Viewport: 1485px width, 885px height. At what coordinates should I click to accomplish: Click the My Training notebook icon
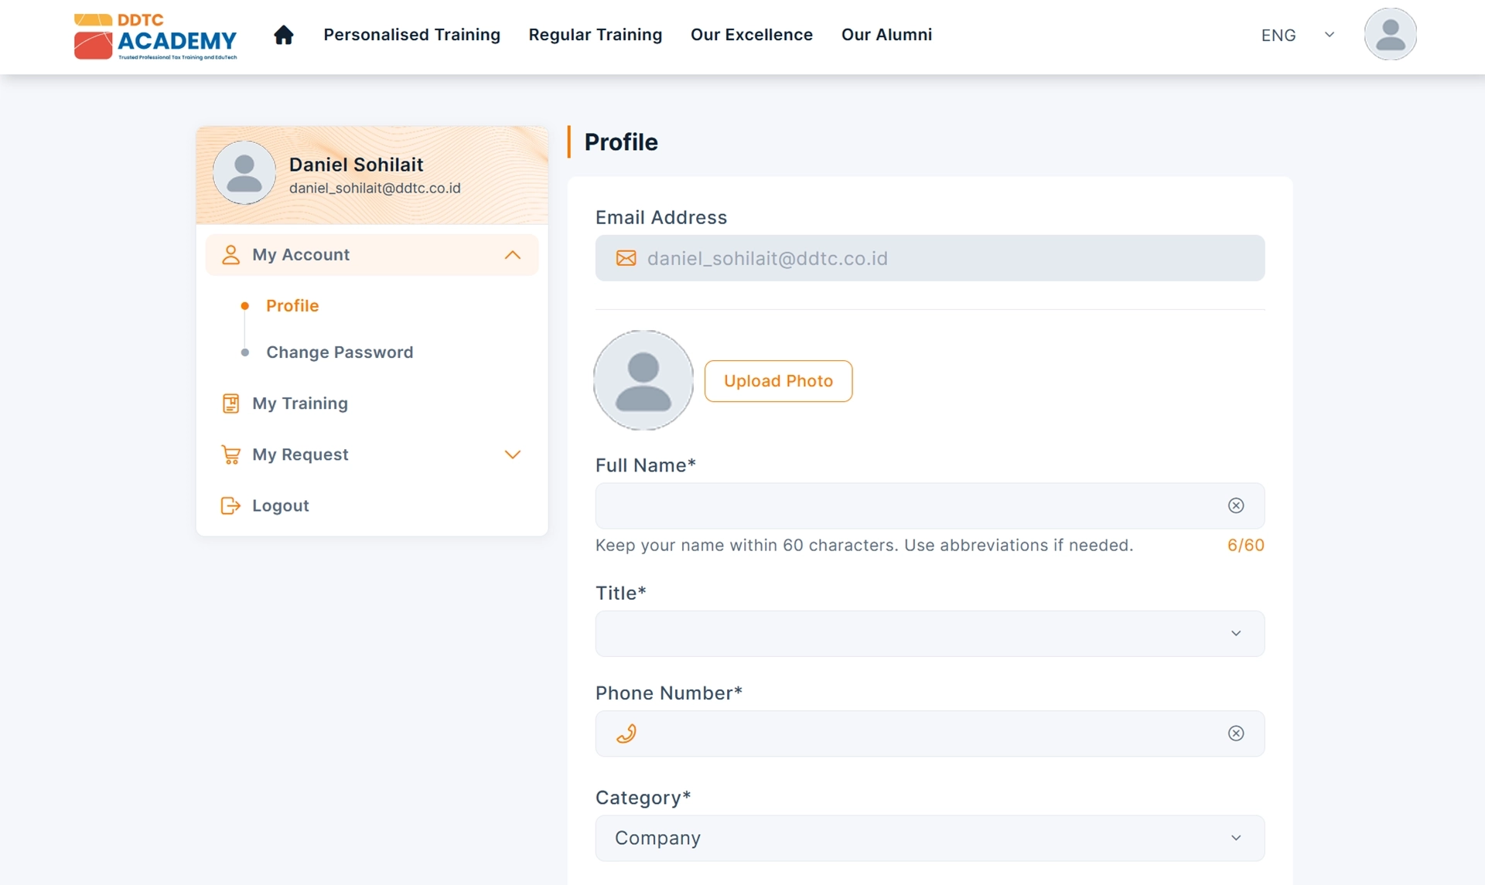[230, 403]
